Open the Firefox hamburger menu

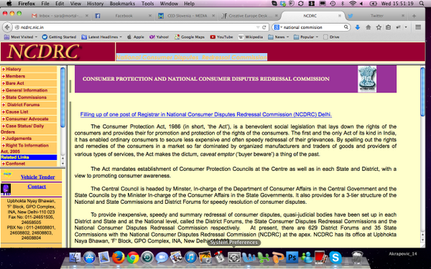click(x=418, y=27)
